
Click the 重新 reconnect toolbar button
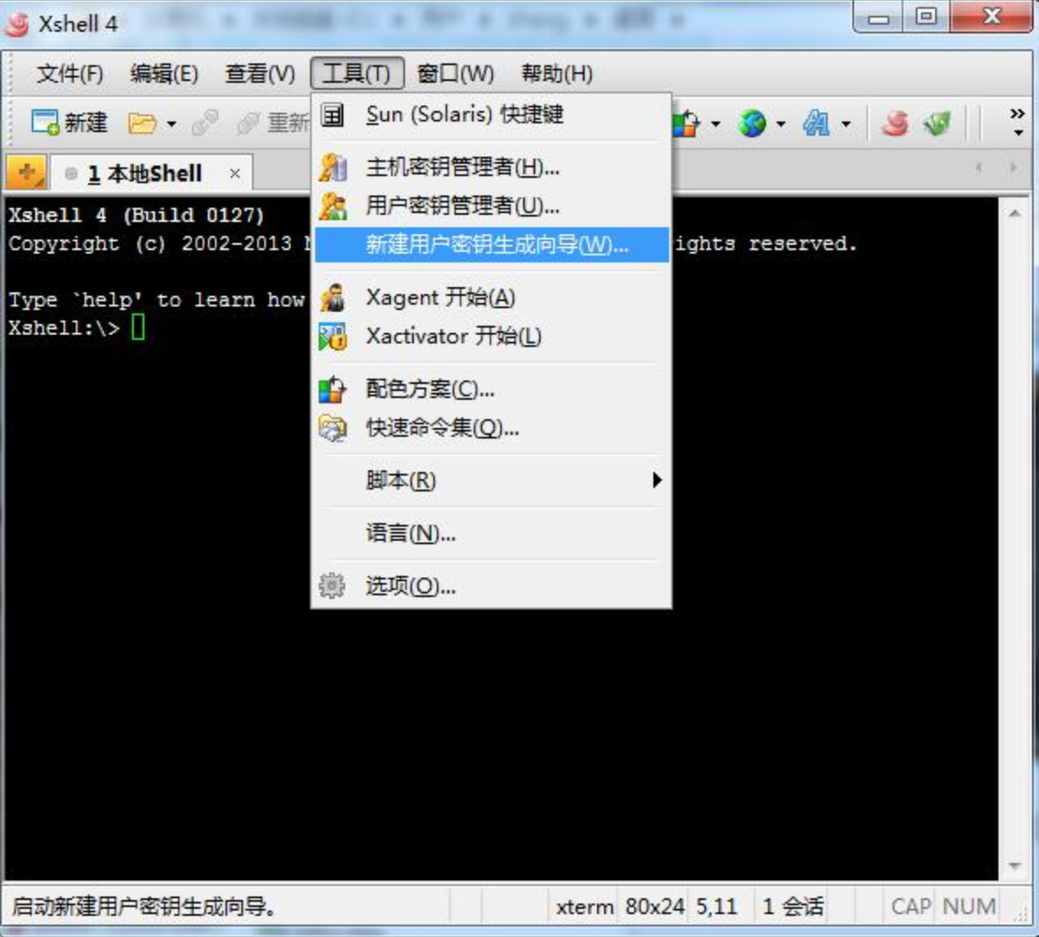[x=273, y=123]
